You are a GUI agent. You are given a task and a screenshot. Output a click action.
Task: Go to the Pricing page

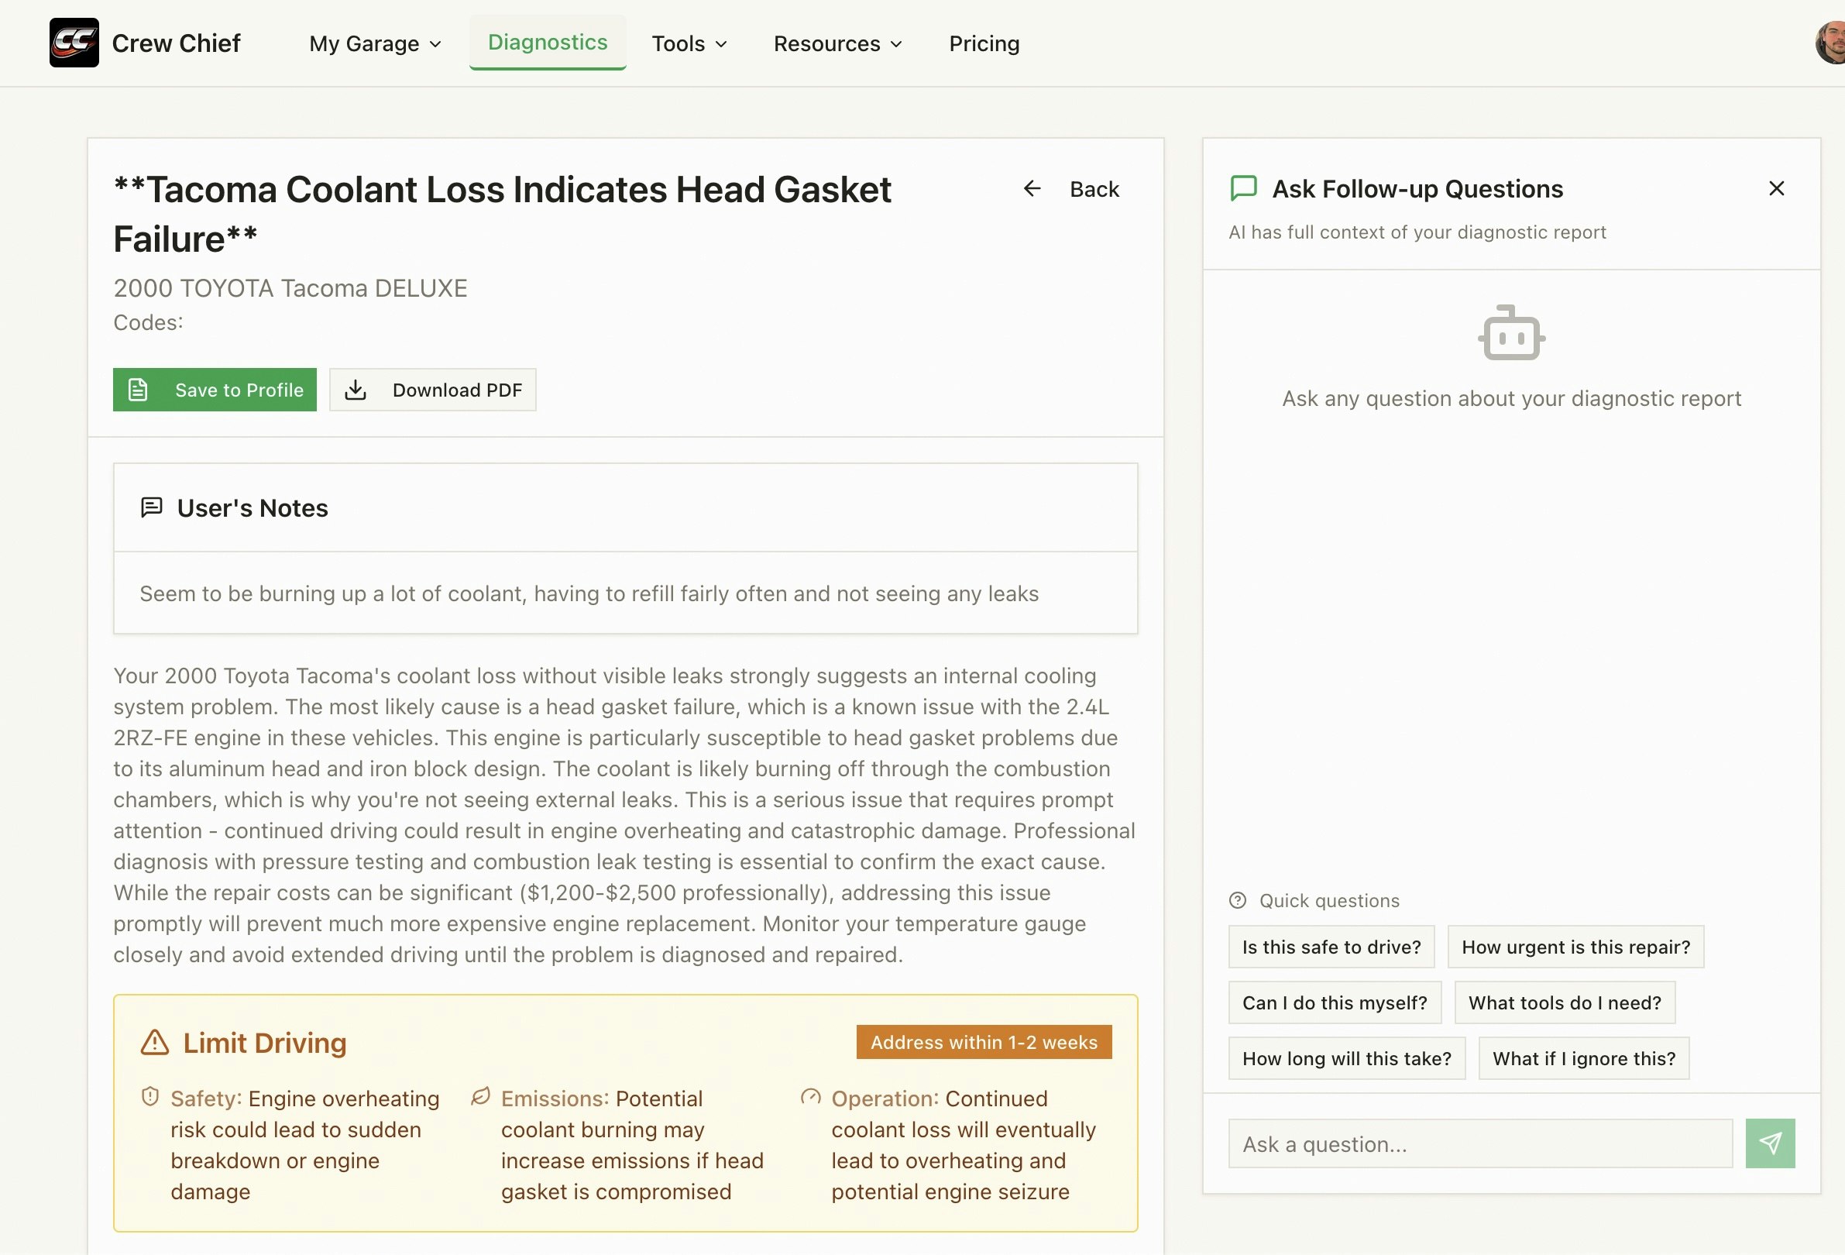click(984, 43)
